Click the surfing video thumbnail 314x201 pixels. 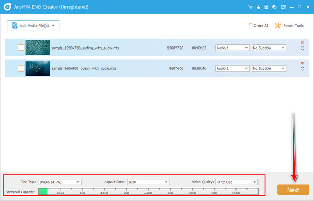click(38, 48)
